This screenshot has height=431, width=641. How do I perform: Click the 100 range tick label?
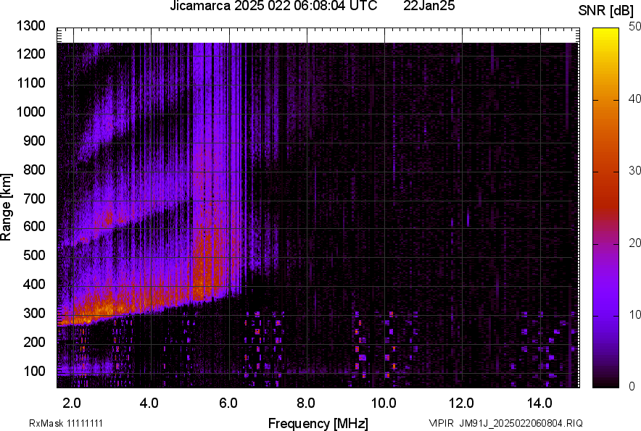33,370
